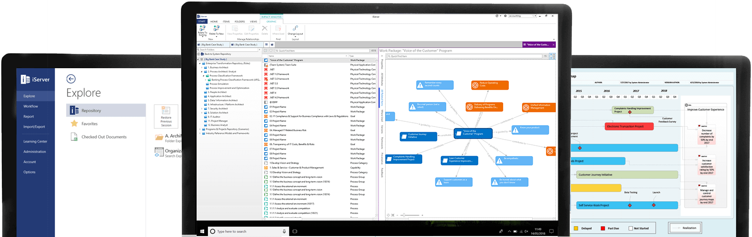Click the Relate To New ribbon icon
This screenshot has width=752, height=237.
pyautogui.click(x=216, y=28)
